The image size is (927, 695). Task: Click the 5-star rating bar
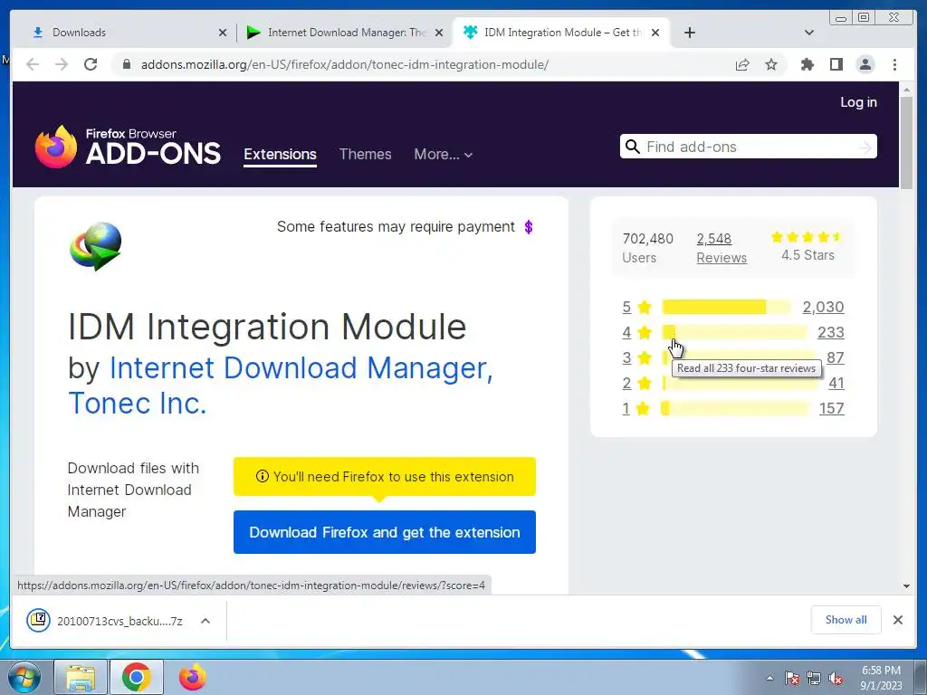coord(726,307)
